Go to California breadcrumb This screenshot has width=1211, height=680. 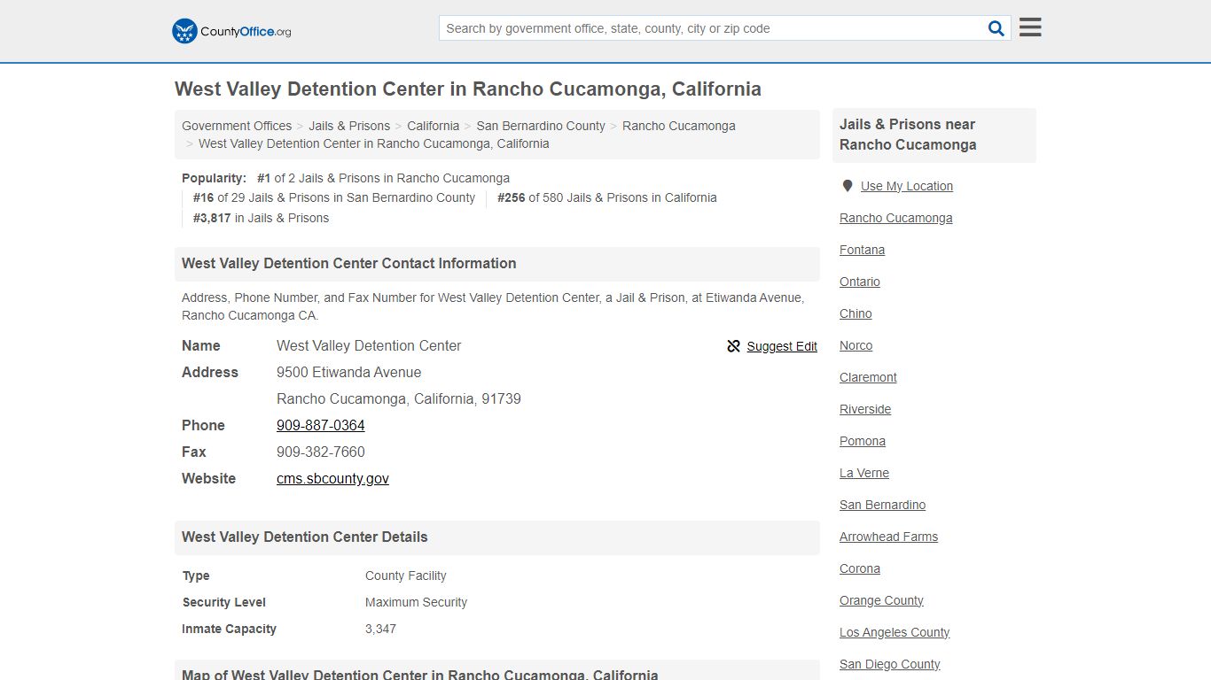[434, 126]
